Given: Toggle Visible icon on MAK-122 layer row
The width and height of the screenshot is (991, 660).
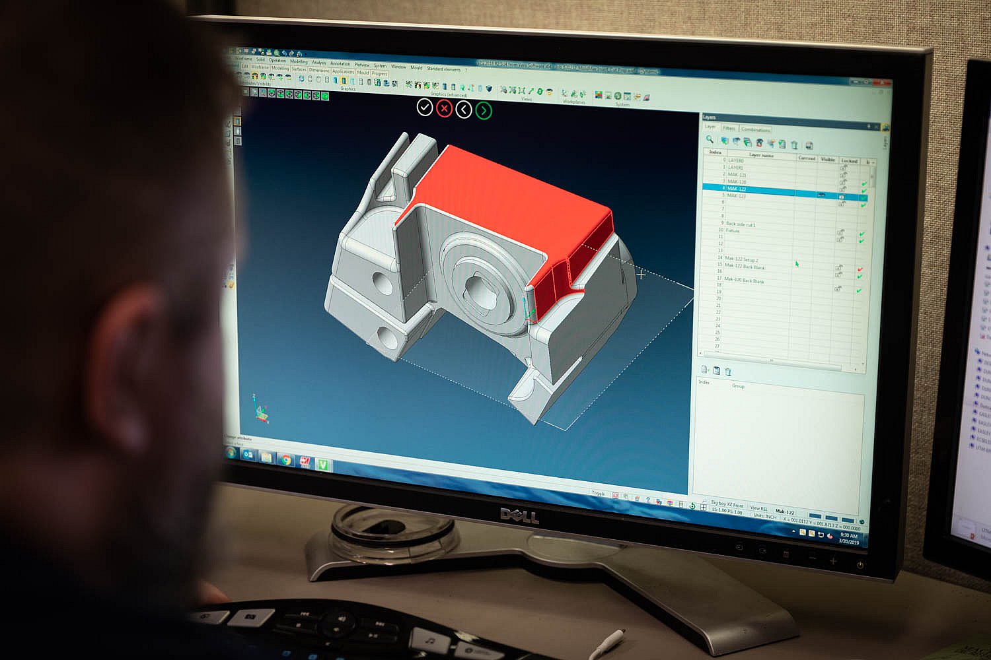Looking at the screenshot, I should (822, 195).
